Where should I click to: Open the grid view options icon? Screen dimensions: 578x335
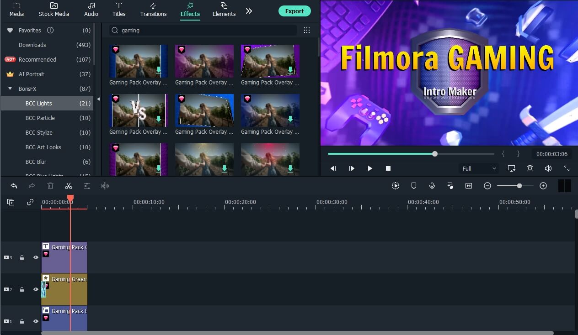[x=307, y=30]
